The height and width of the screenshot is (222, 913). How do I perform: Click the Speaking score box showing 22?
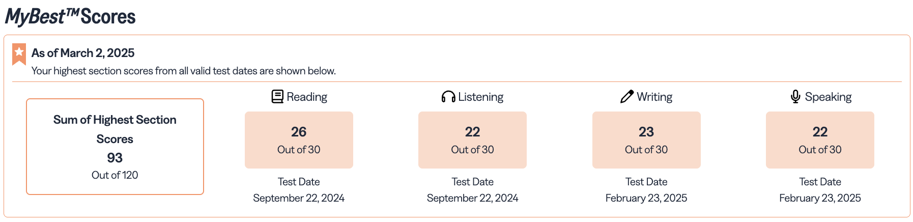click(x=820, y=140)
